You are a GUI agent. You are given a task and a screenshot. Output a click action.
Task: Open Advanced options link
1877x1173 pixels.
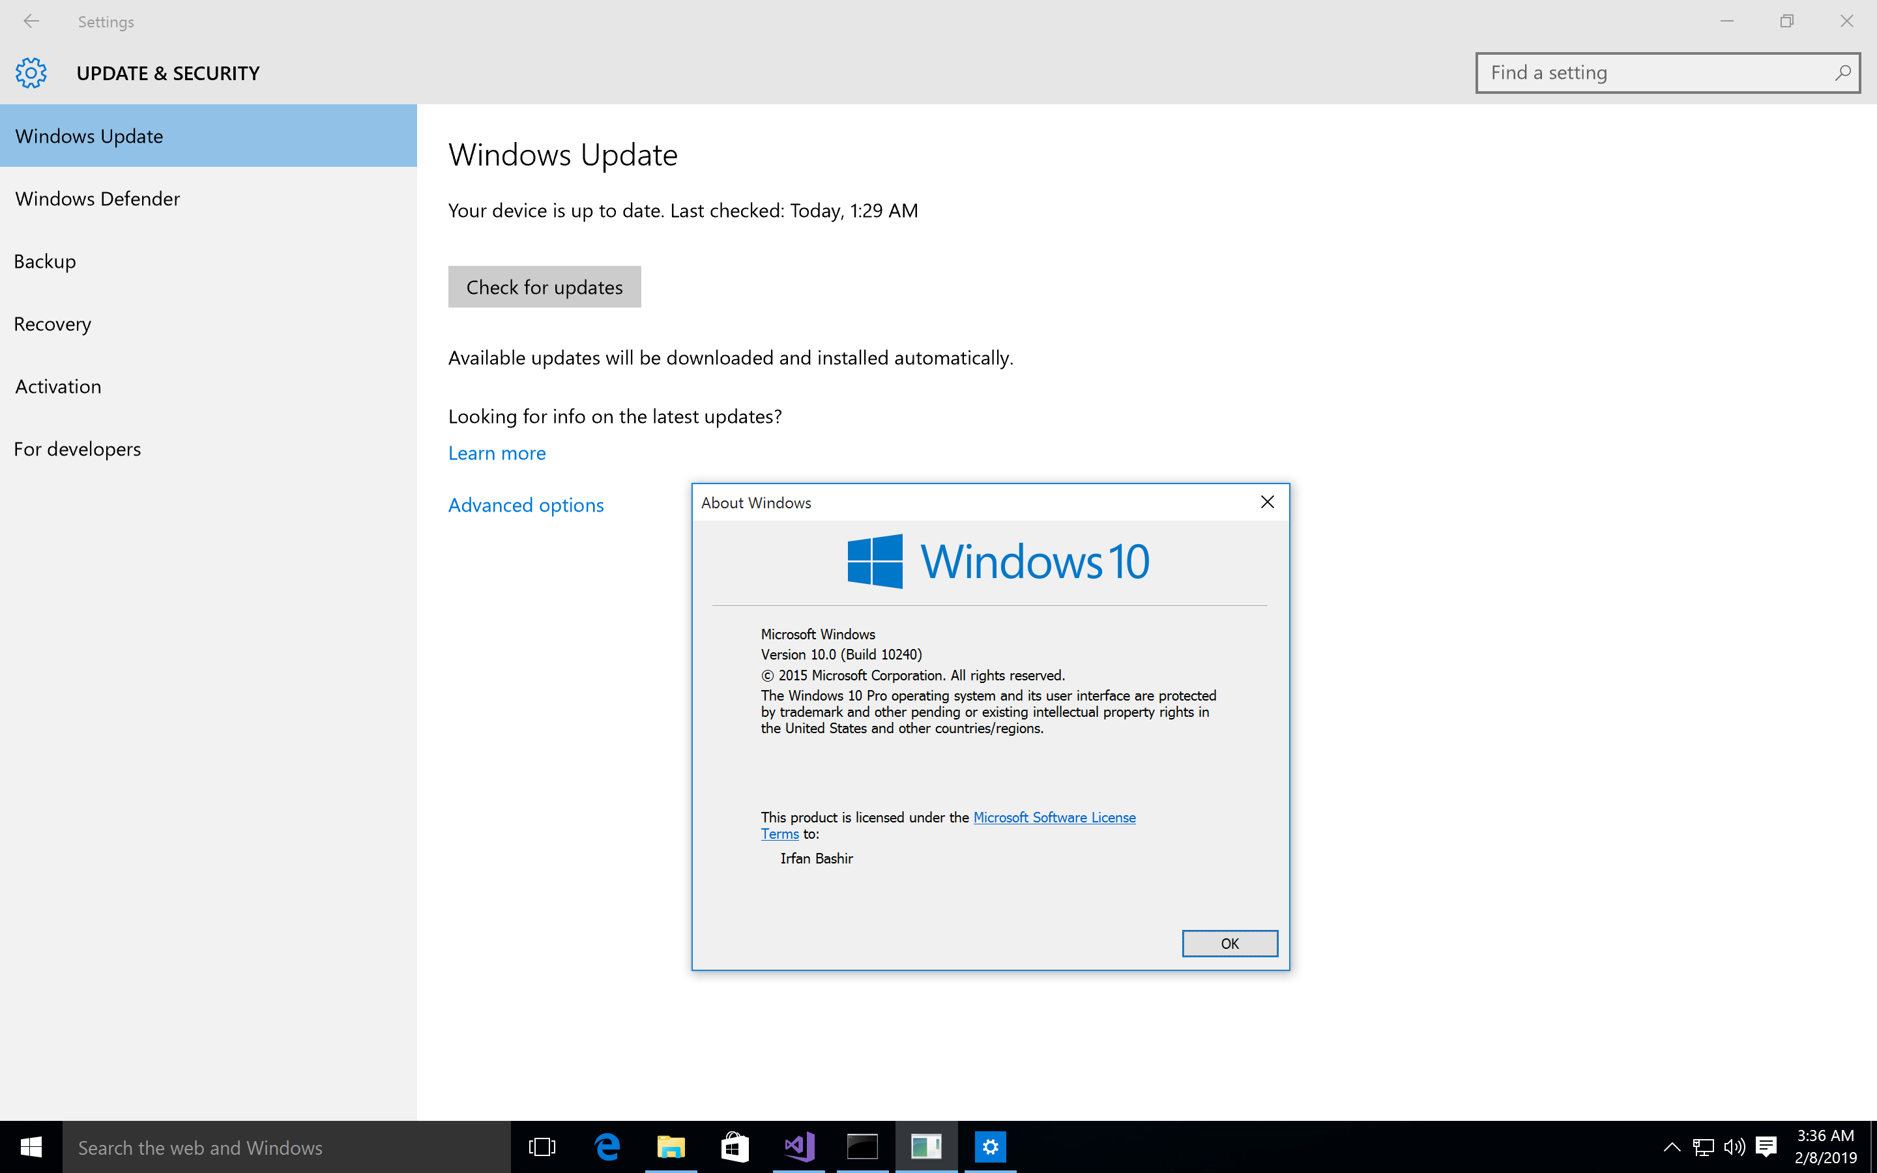point(526,505)
